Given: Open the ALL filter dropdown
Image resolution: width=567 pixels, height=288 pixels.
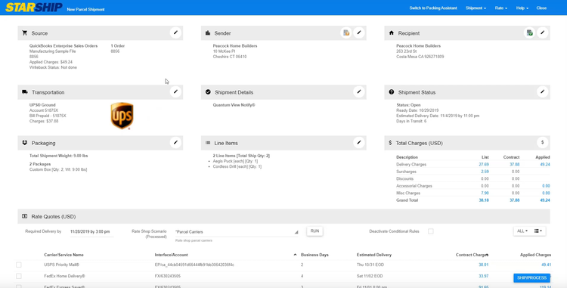Looking at the screenshot, I should point(522,231).
